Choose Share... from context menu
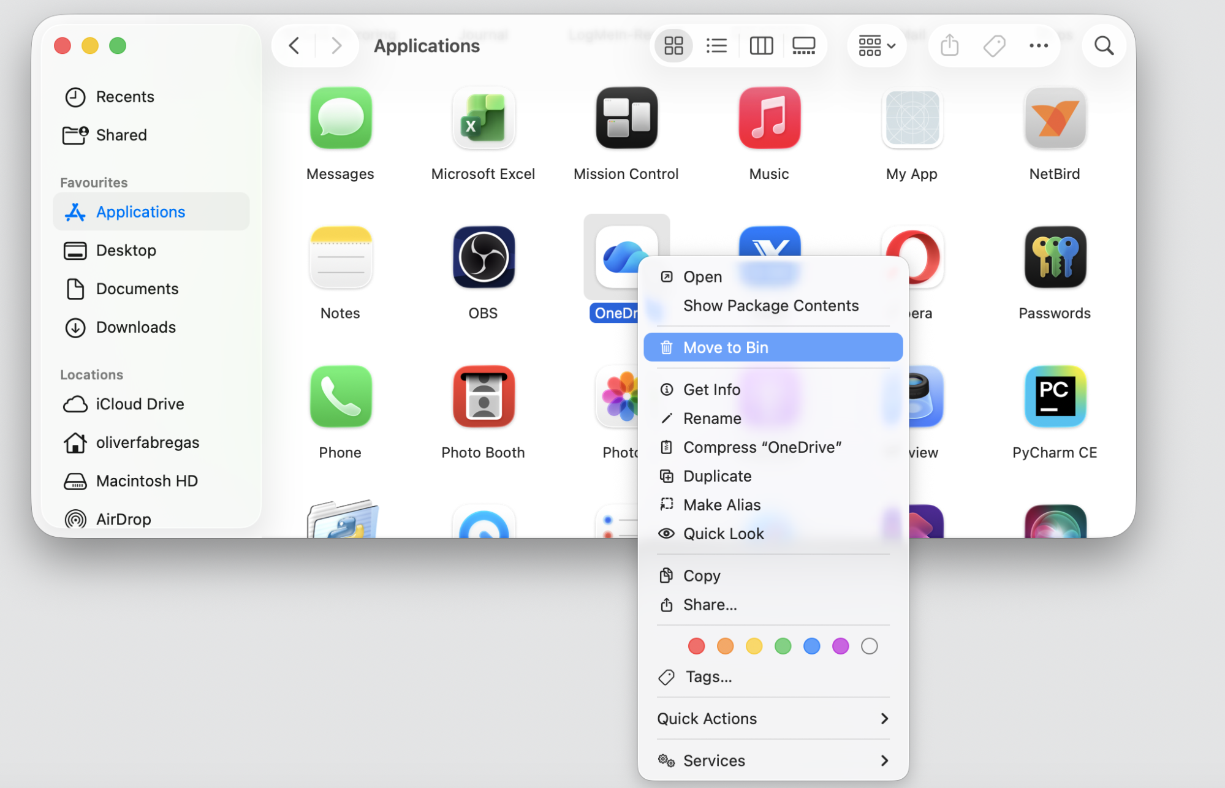Screen dimensions: 1225x788 coord(773,605)
